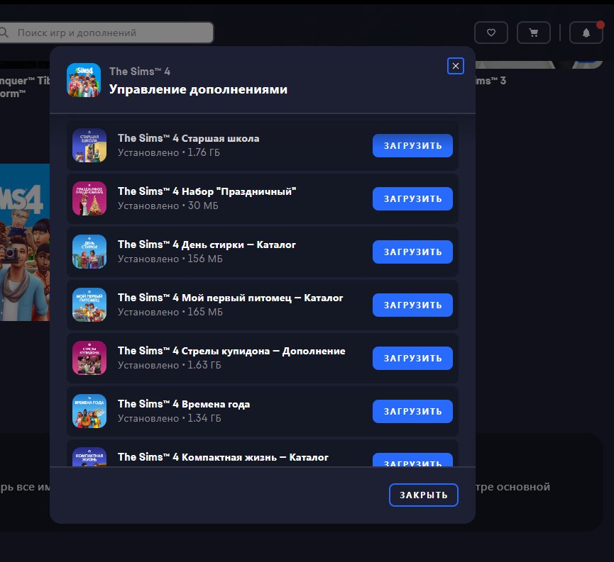The height and width of the screenshot is (562, 614).
Task: Click the Стрелы купидона pack icon
Action: (x=89, y=358)
